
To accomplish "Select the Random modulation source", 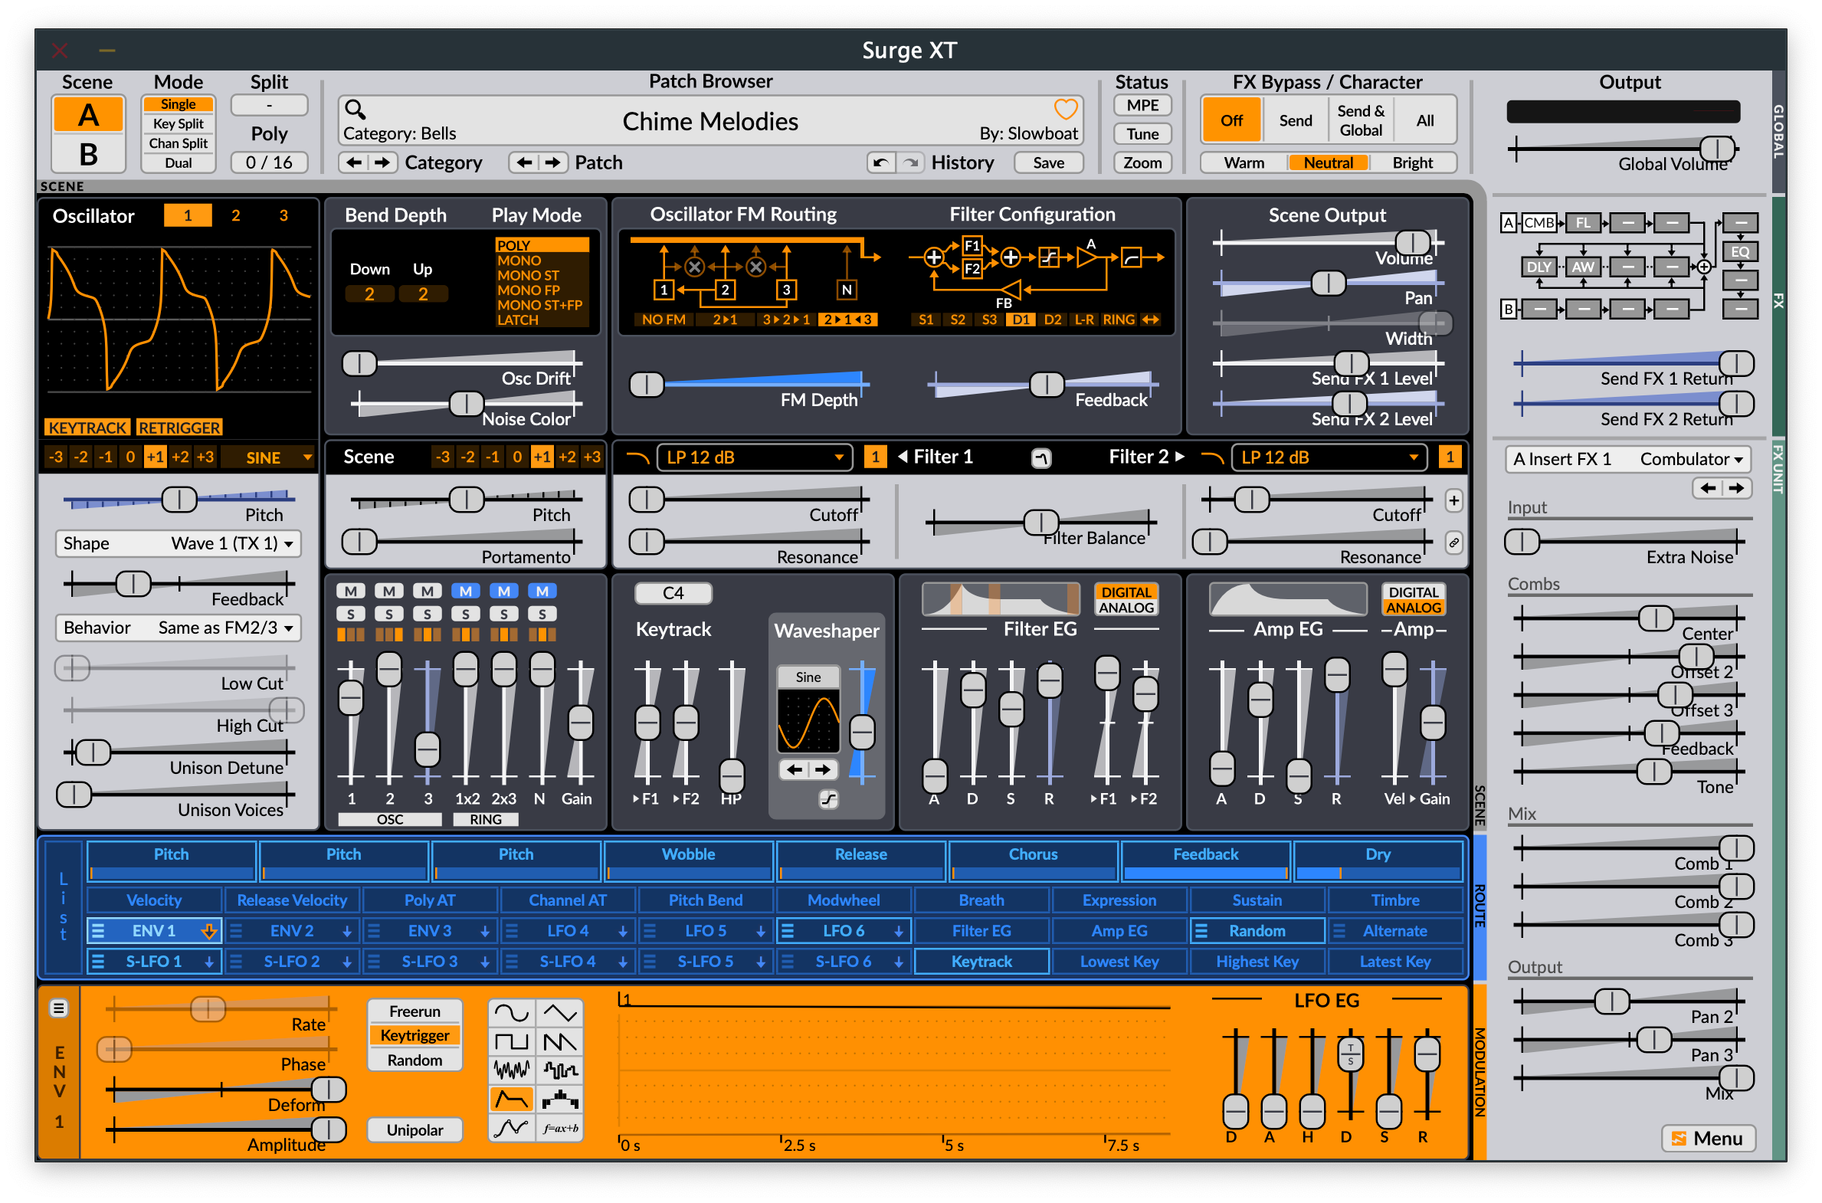I will click(x=1257, y=931).
